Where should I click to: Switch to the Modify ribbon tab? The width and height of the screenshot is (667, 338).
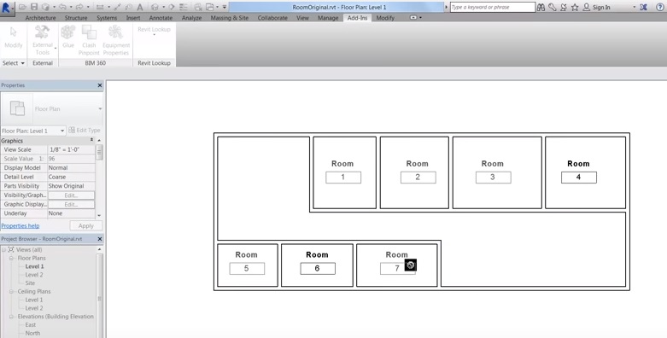385,18
